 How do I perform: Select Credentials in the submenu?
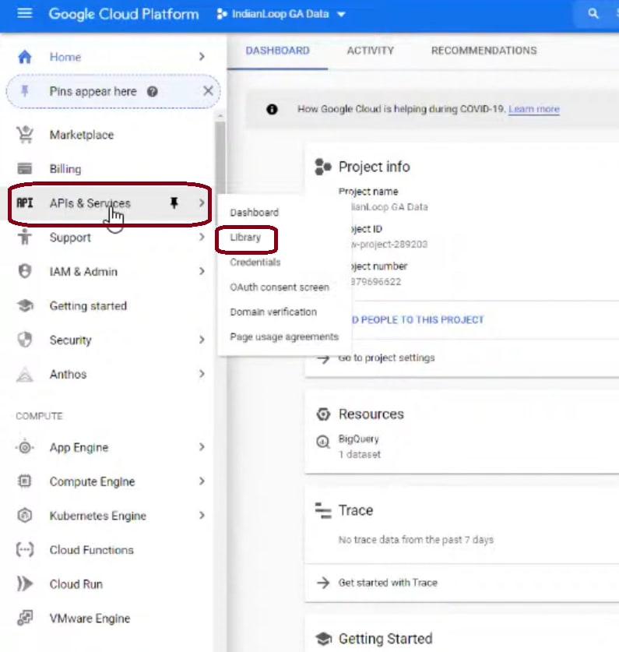click(x=255, y=263)
